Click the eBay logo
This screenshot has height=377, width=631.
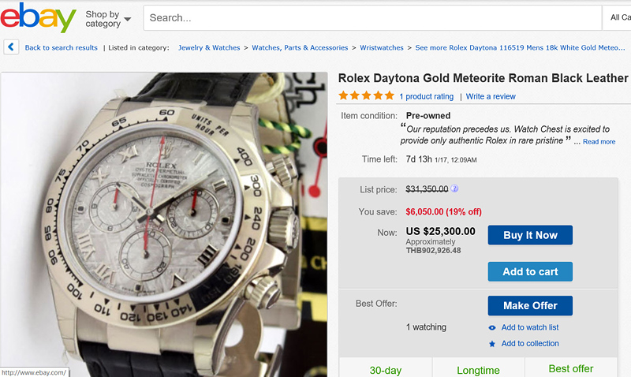tap(39, 17)
